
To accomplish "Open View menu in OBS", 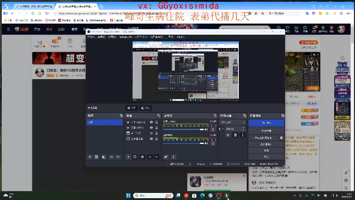I will [x=112, y=37].
